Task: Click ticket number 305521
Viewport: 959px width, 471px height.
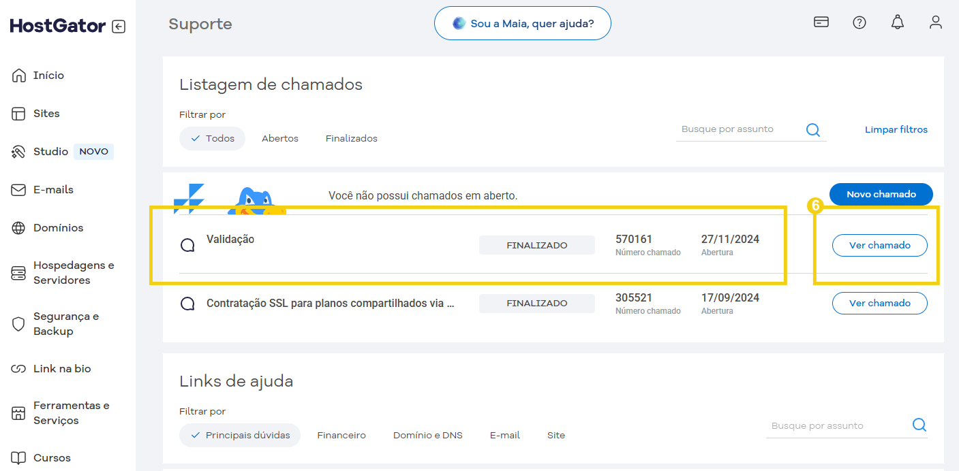Action: pyautogui.click(x=634, y=297)
